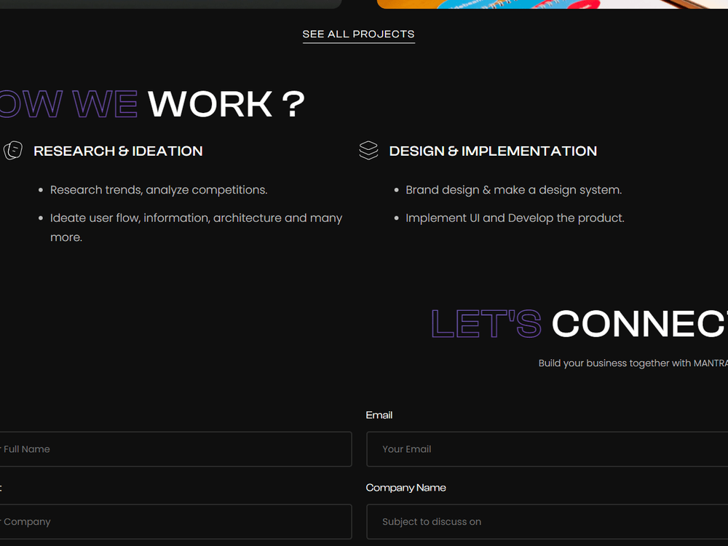Click the Research & Ideation speech-bubble icon
Image resolution: width=728 pixels, height=546 pixels.
13,151
